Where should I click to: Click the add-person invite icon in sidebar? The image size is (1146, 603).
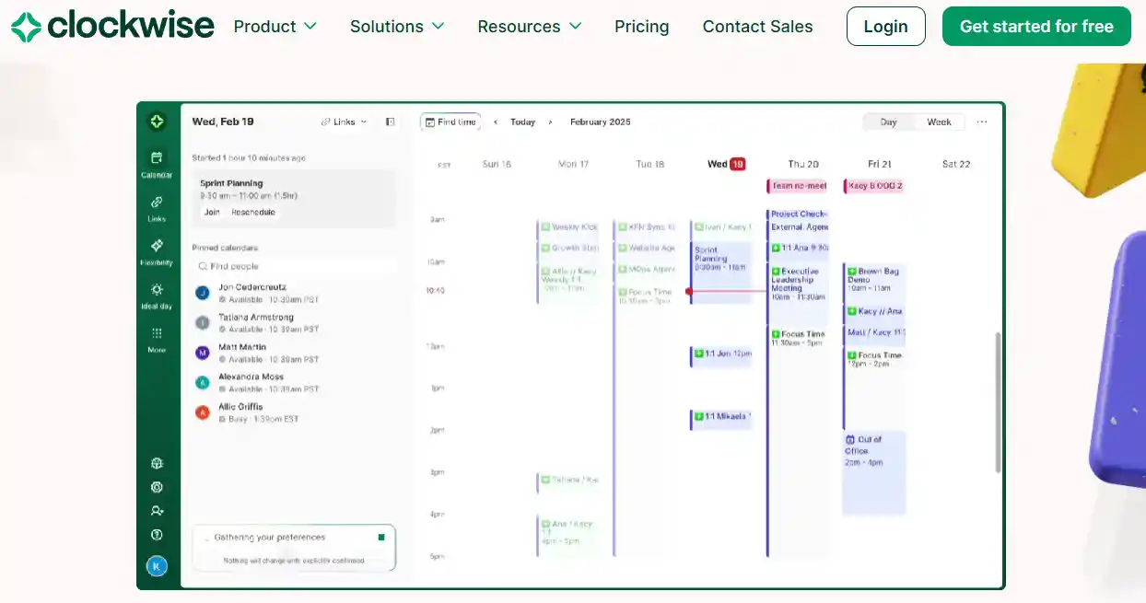click(x=157, y=511)
